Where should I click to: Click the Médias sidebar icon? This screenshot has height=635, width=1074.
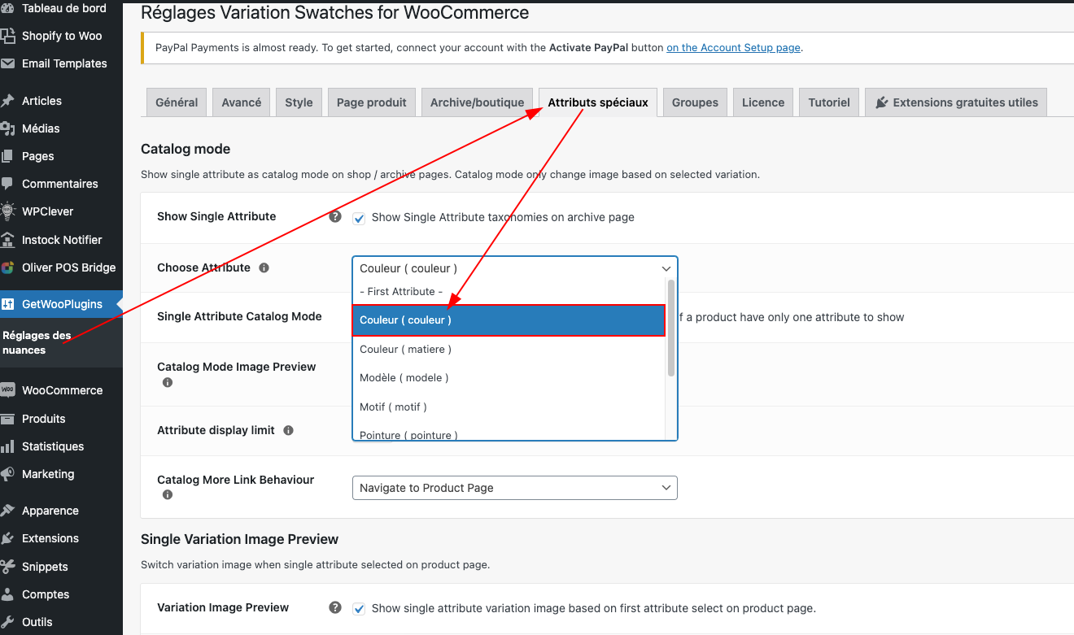pos(7,128)
